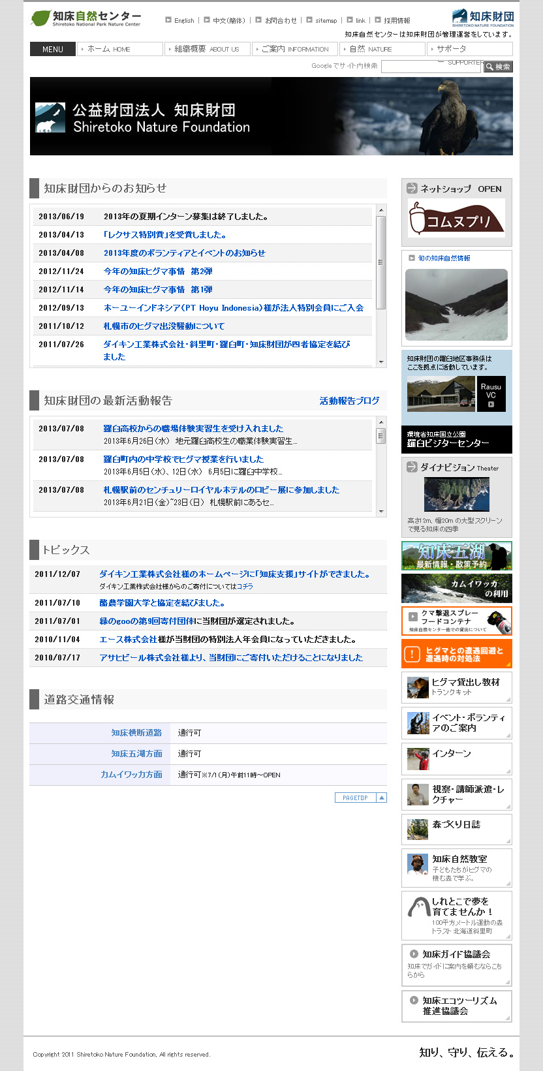Open the ダイナビジョン Theater thumbnail
The height and width of the screenshot is (1071, 543).
coord(457,494)
